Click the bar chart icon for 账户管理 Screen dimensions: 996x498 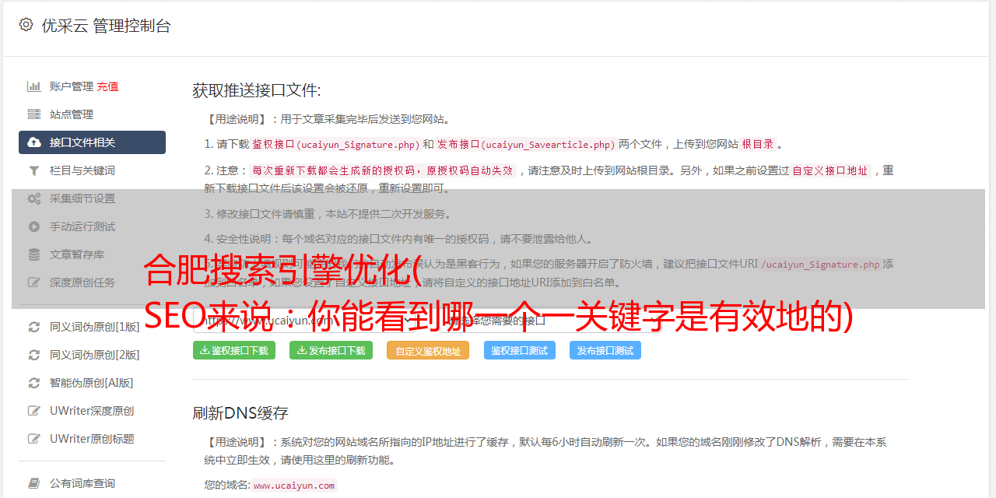(x=34, y=86)
